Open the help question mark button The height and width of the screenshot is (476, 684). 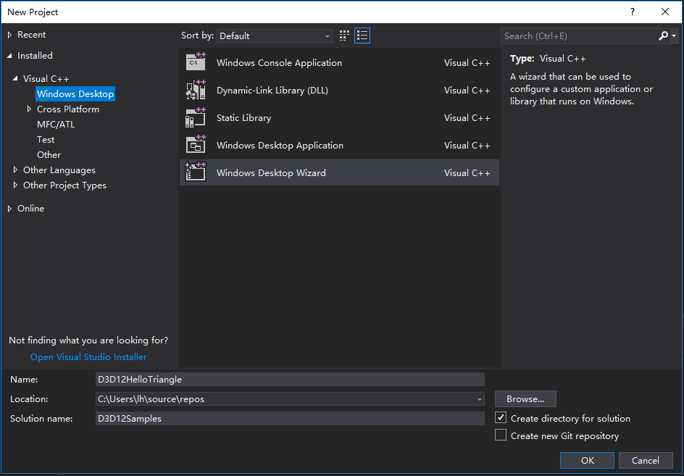click(633, 12)
